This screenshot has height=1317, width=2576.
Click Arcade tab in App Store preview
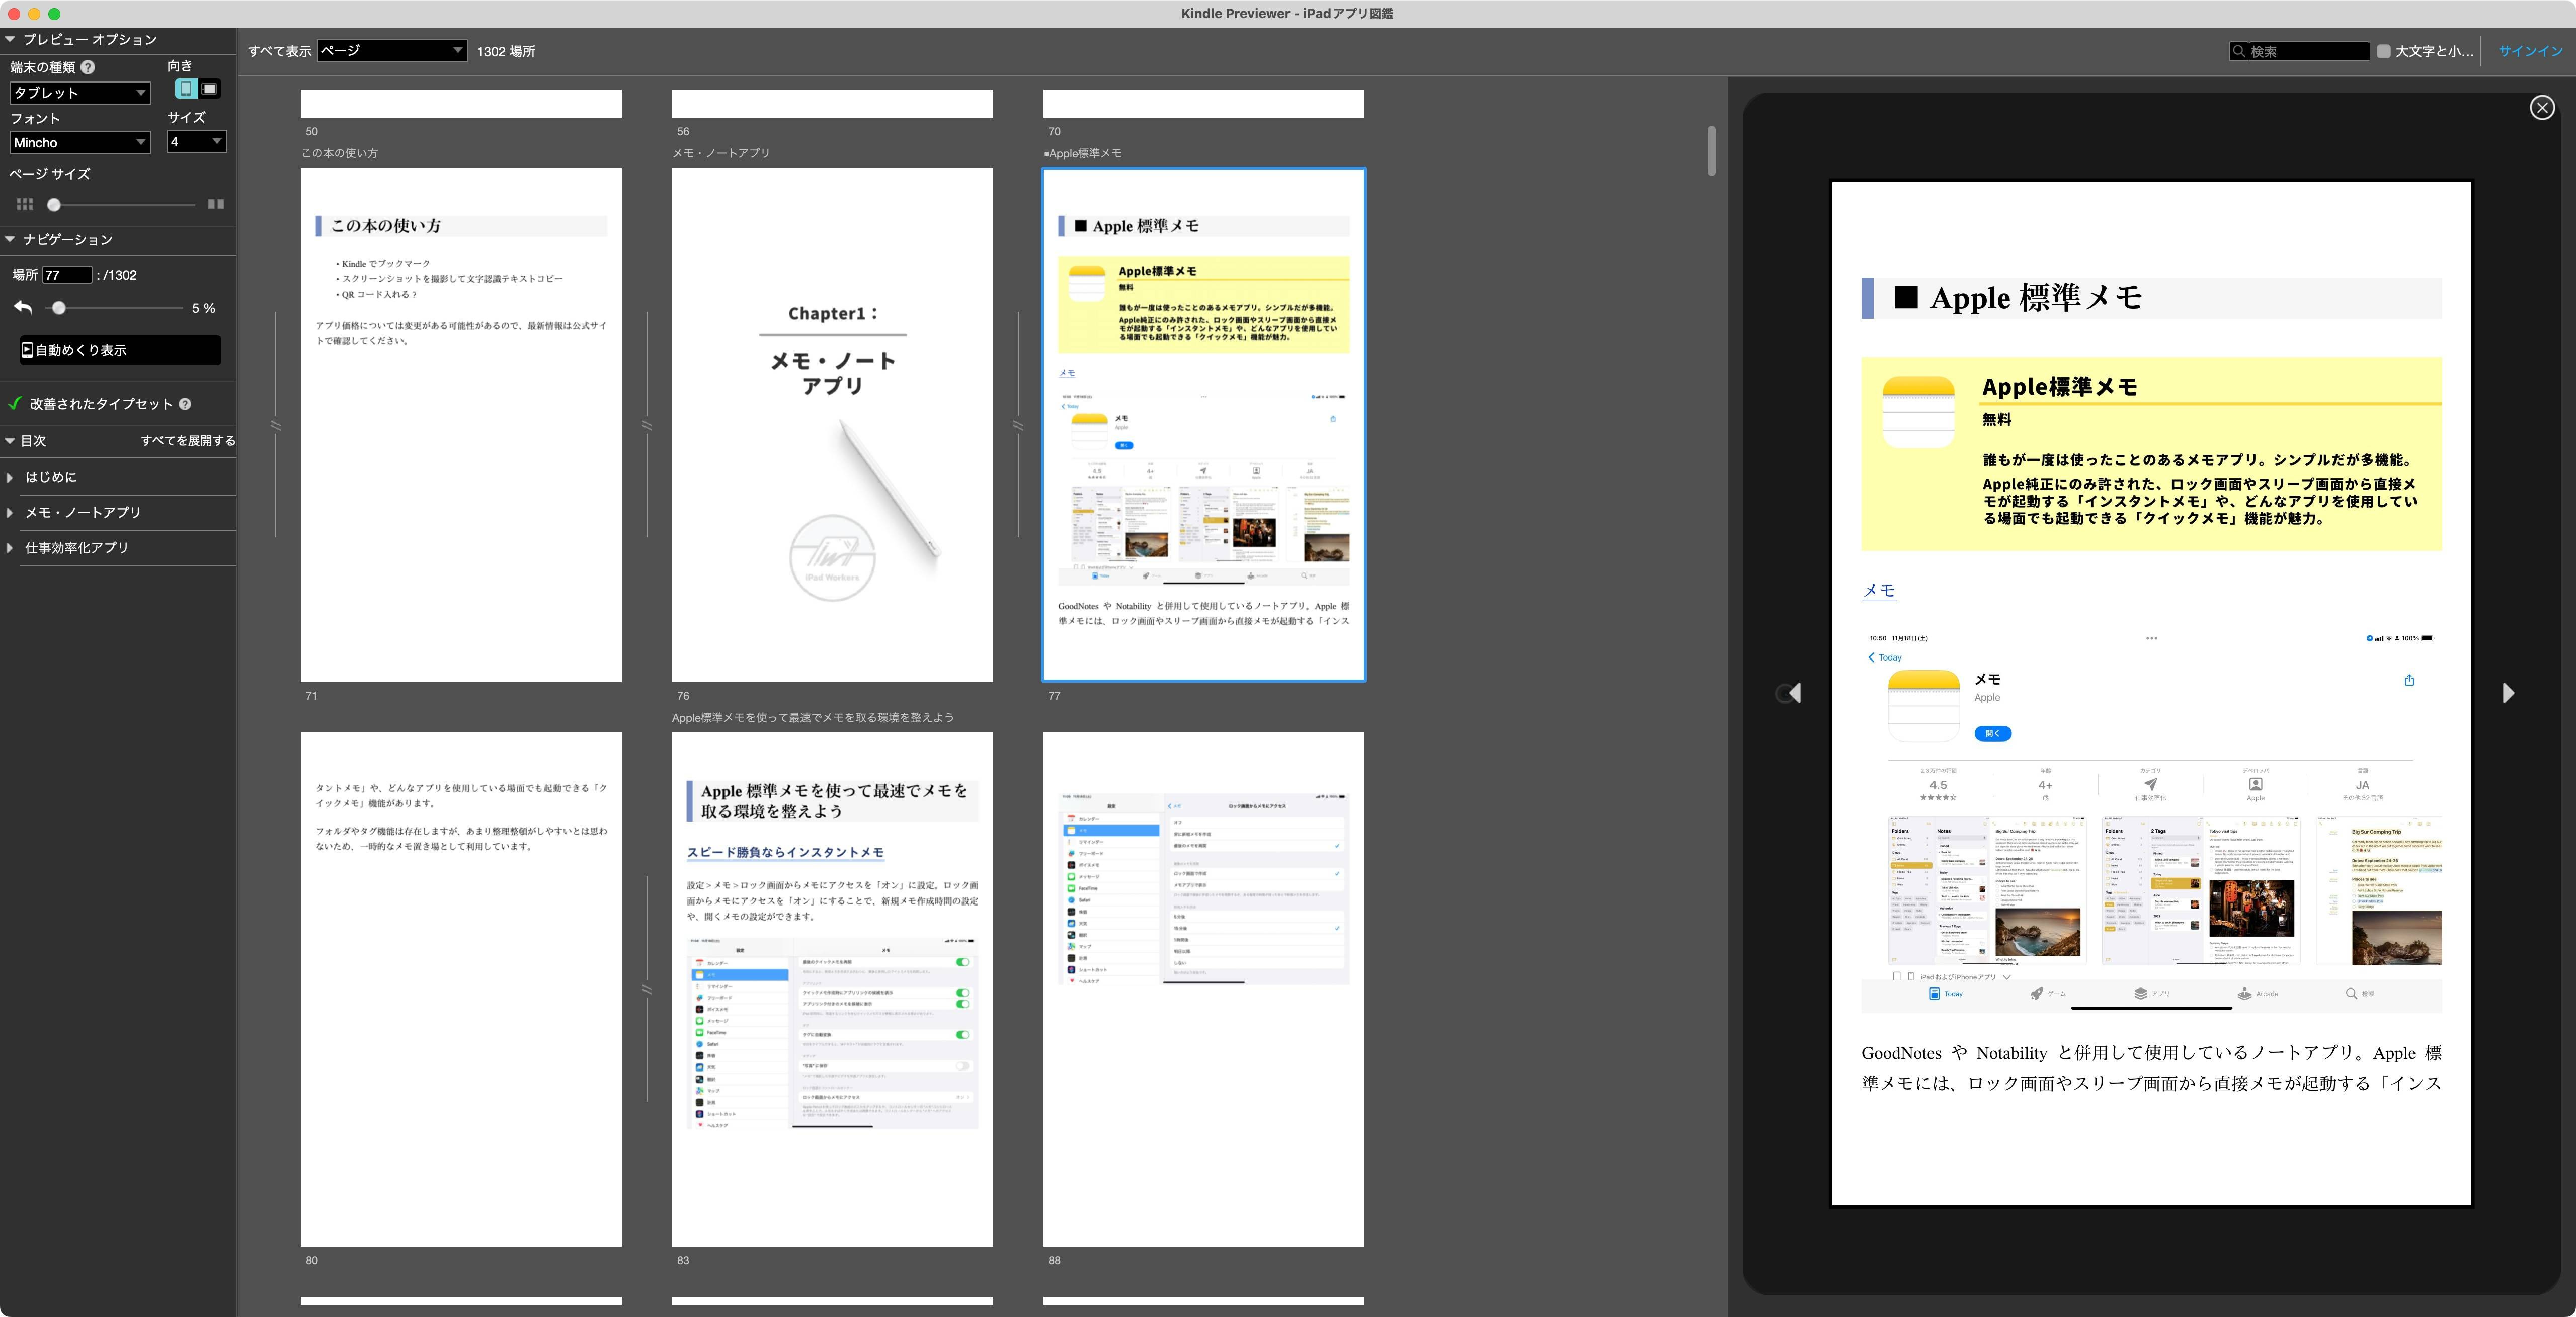pyautogui.click(x=2258, y=993)
